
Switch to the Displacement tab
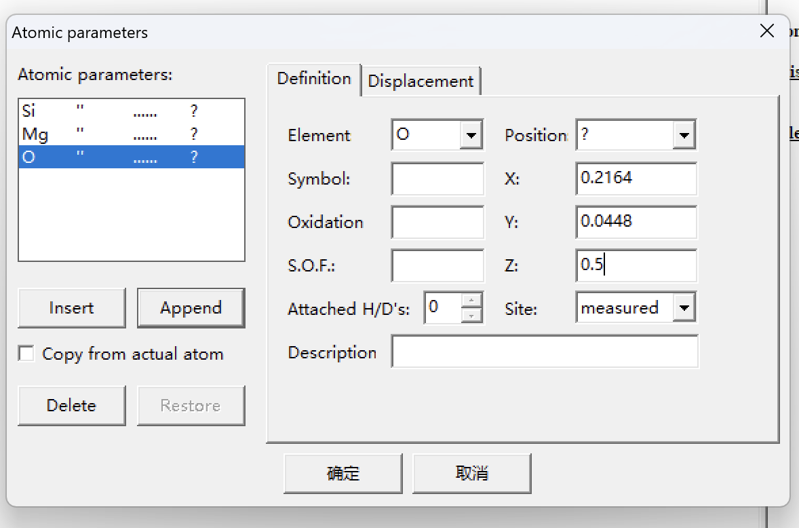pos(421,81)
